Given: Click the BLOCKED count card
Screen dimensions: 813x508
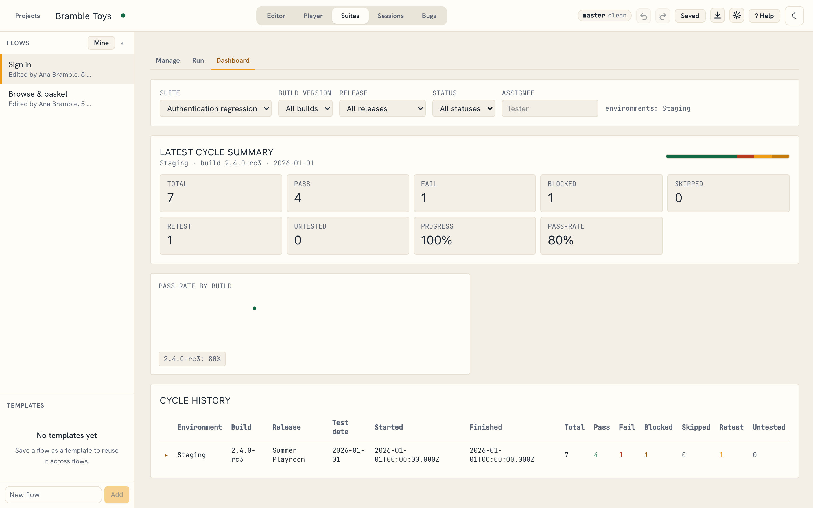Looking at the screenshot, I should [x=601, y=193].
